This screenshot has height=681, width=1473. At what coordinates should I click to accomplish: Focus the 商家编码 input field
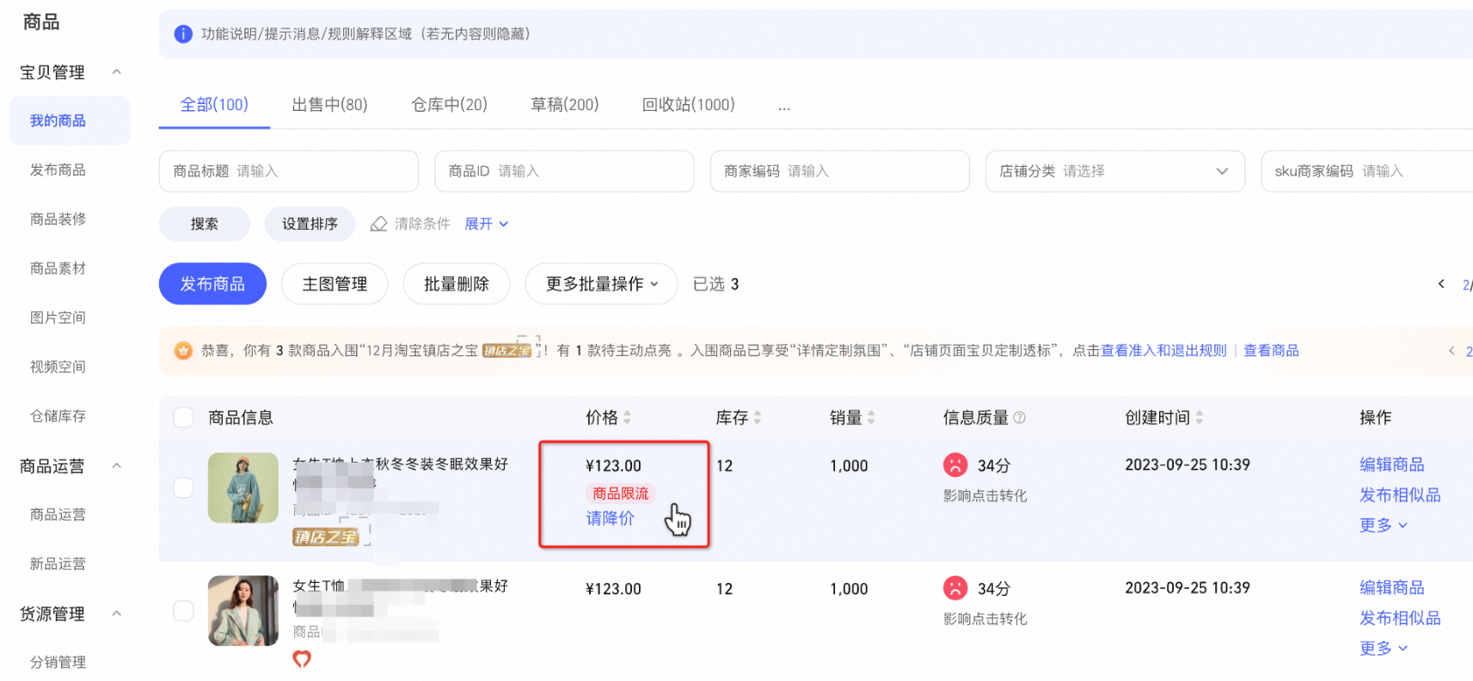click(x=840, y=171)
